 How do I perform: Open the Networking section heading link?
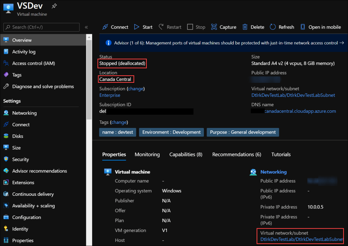click(273, 172)
